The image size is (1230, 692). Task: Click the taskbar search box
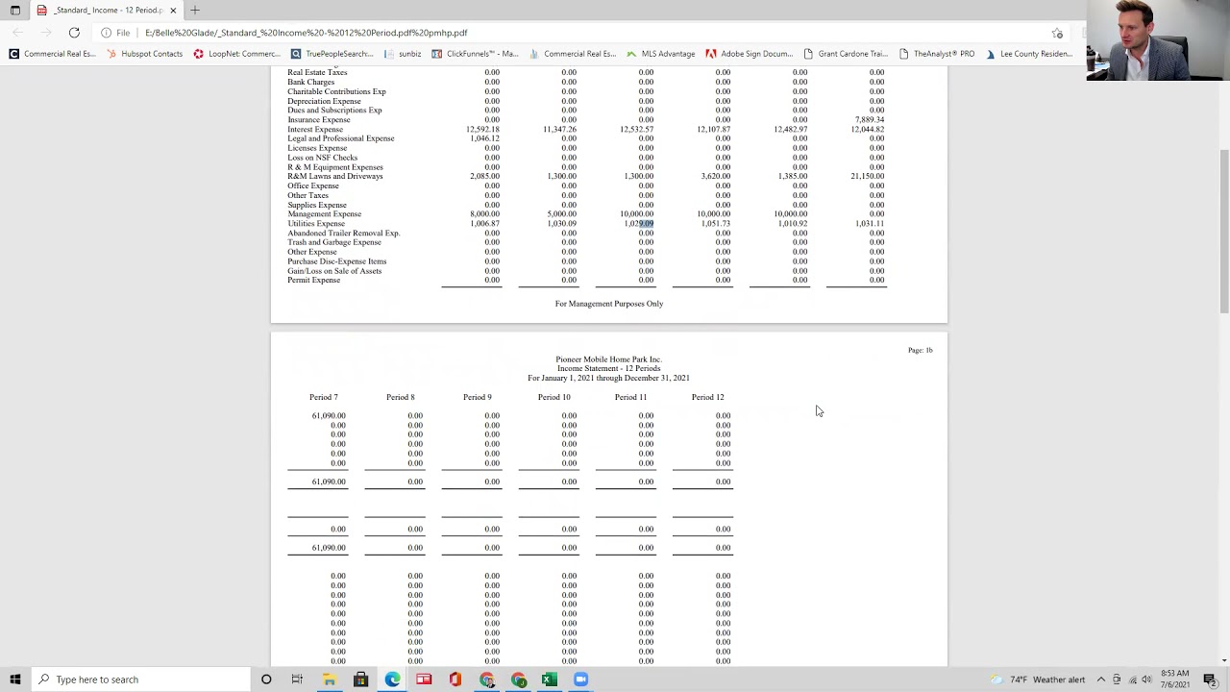(140, 680)
